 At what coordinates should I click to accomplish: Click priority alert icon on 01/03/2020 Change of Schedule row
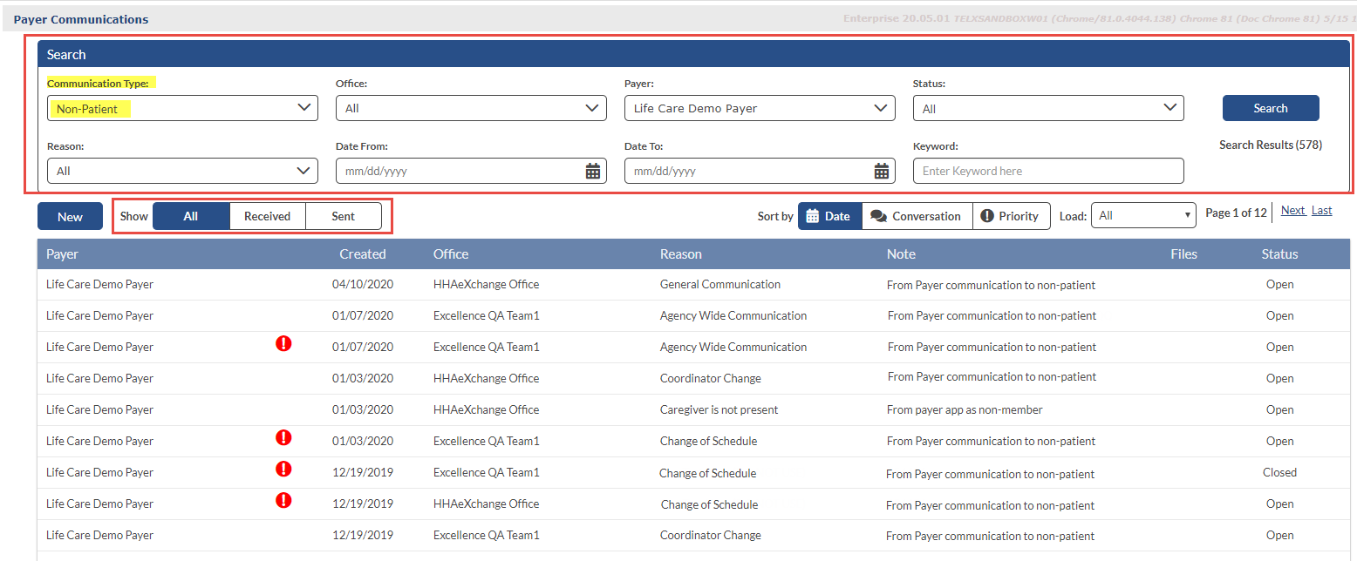click(x=283, y=438)
